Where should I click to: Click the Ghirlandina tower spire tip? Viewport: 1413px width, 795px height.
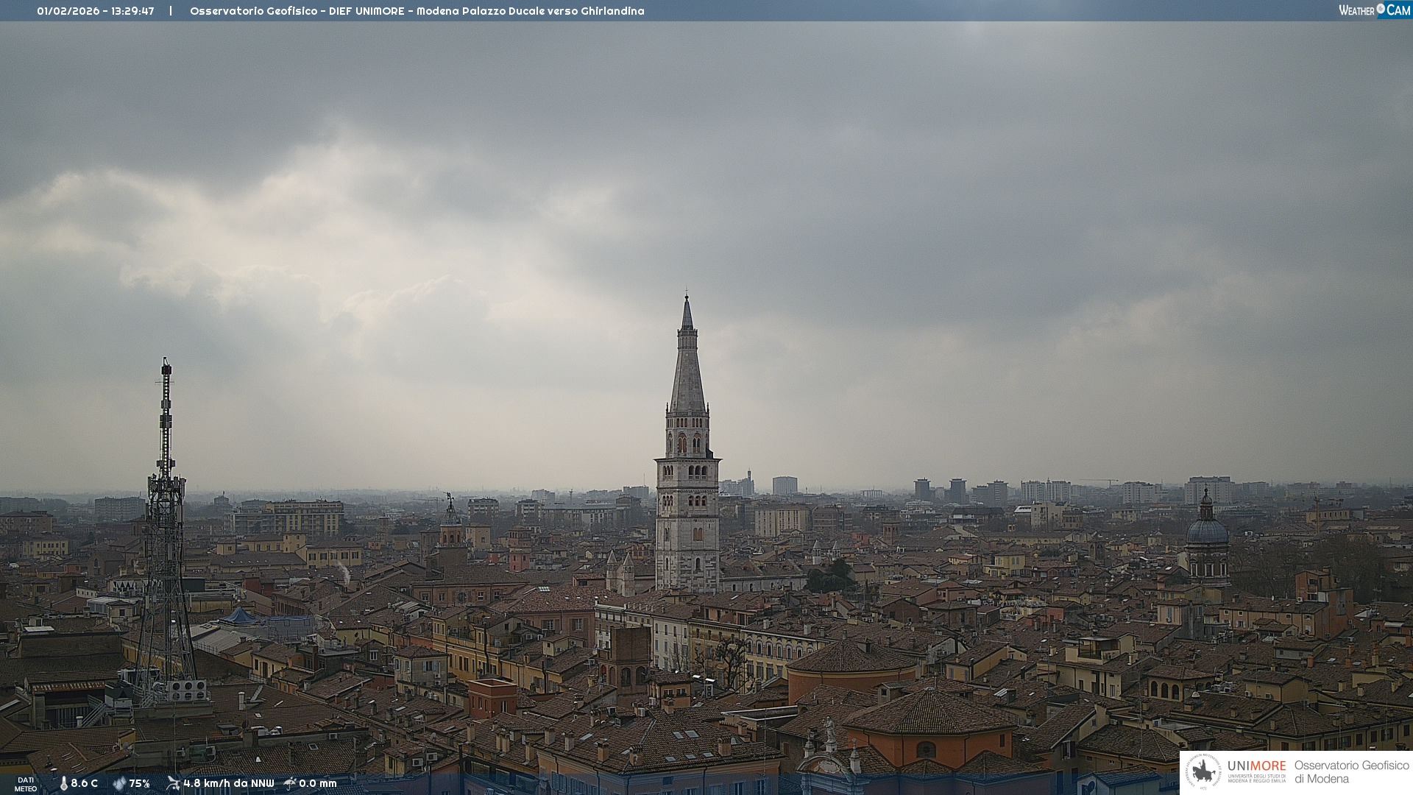click(687, 297)
